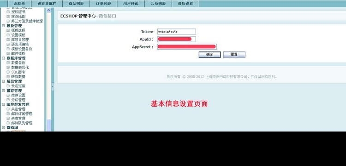This screenshot has width=346, height=166.
Task: Click the icon beside 杂志管理
Action: 8,118
